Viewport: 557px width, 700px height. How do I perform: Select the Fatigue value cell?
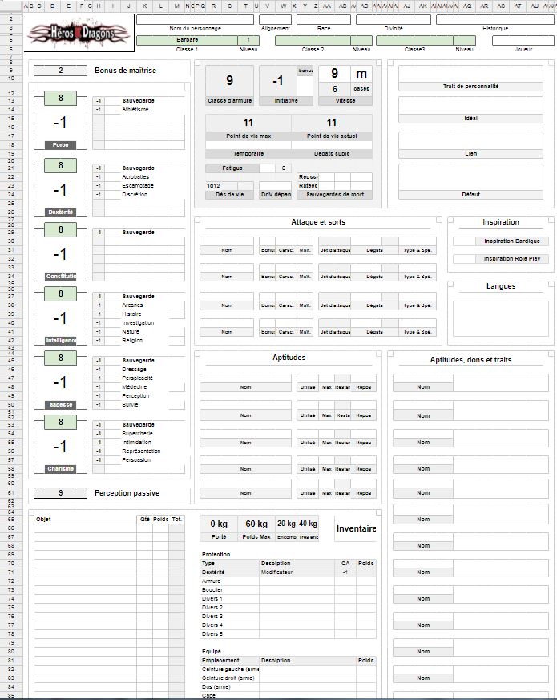click(x=283, y=168)
